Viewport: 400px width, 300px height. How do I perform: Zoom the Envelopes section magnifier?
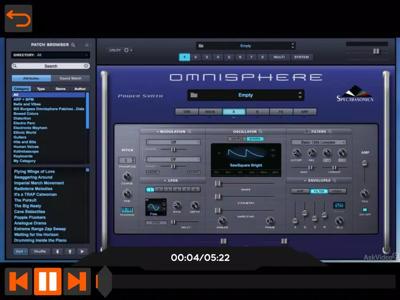coord(334,180)
